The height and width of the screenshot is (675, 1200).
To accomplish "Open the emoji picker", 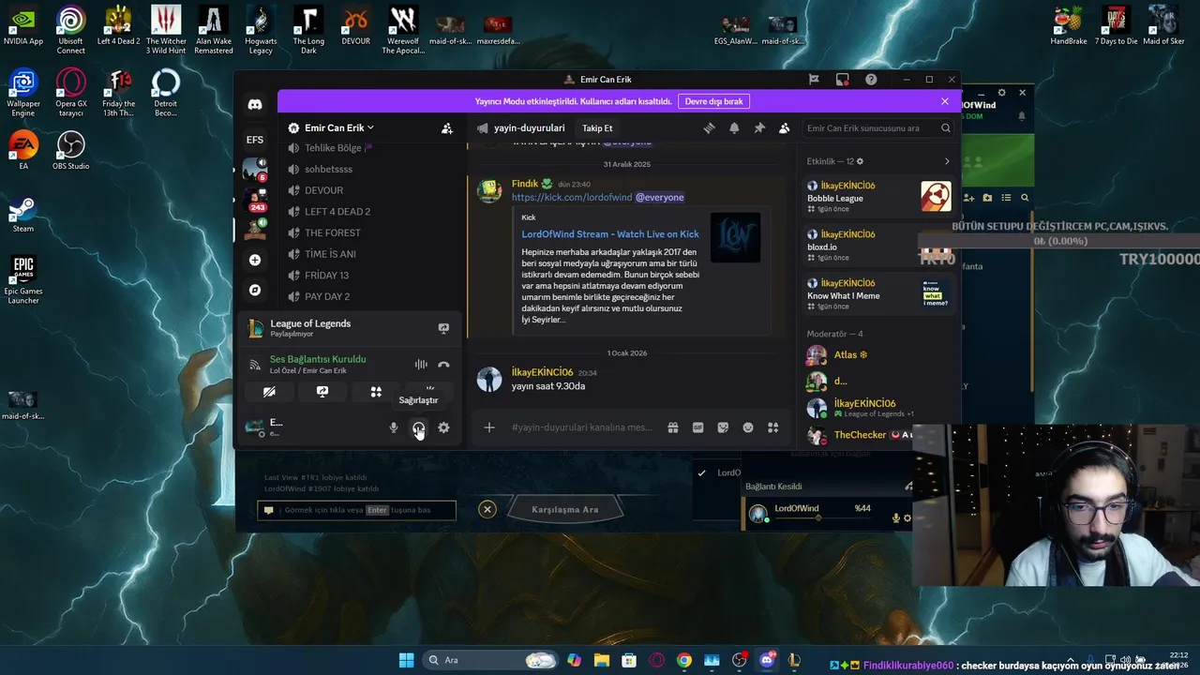I will [x=748, y=427].
